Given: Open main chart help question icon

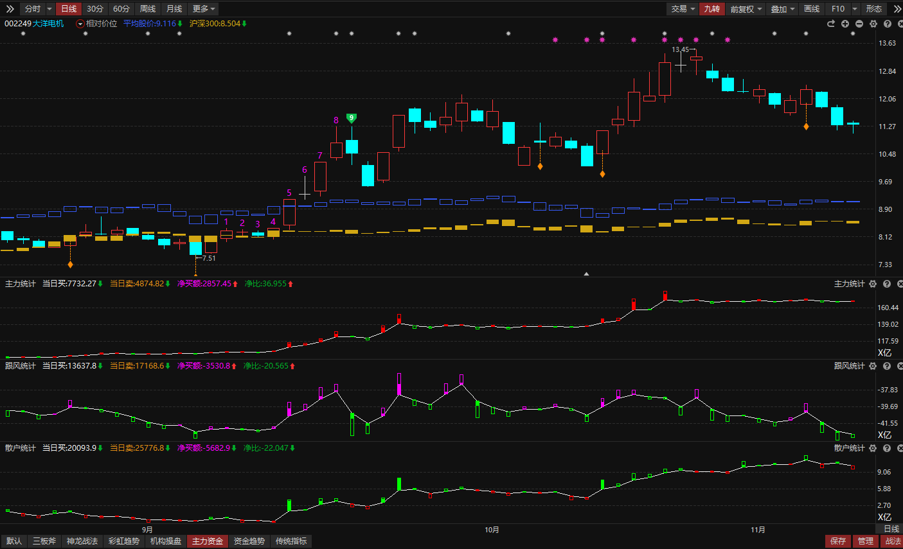Looking at the screenshot, I should 888,24.
